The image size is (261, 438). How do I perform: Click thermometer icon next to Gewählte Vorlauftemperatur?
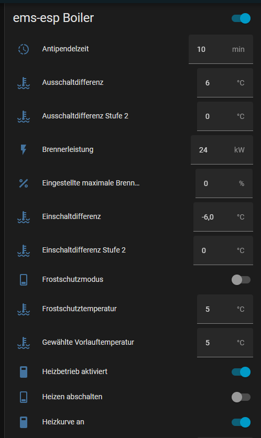pyautogui.click(x=24, y=343)
